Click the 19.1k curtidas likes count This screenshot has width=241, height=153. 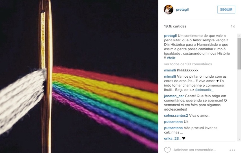click(175, 26)
